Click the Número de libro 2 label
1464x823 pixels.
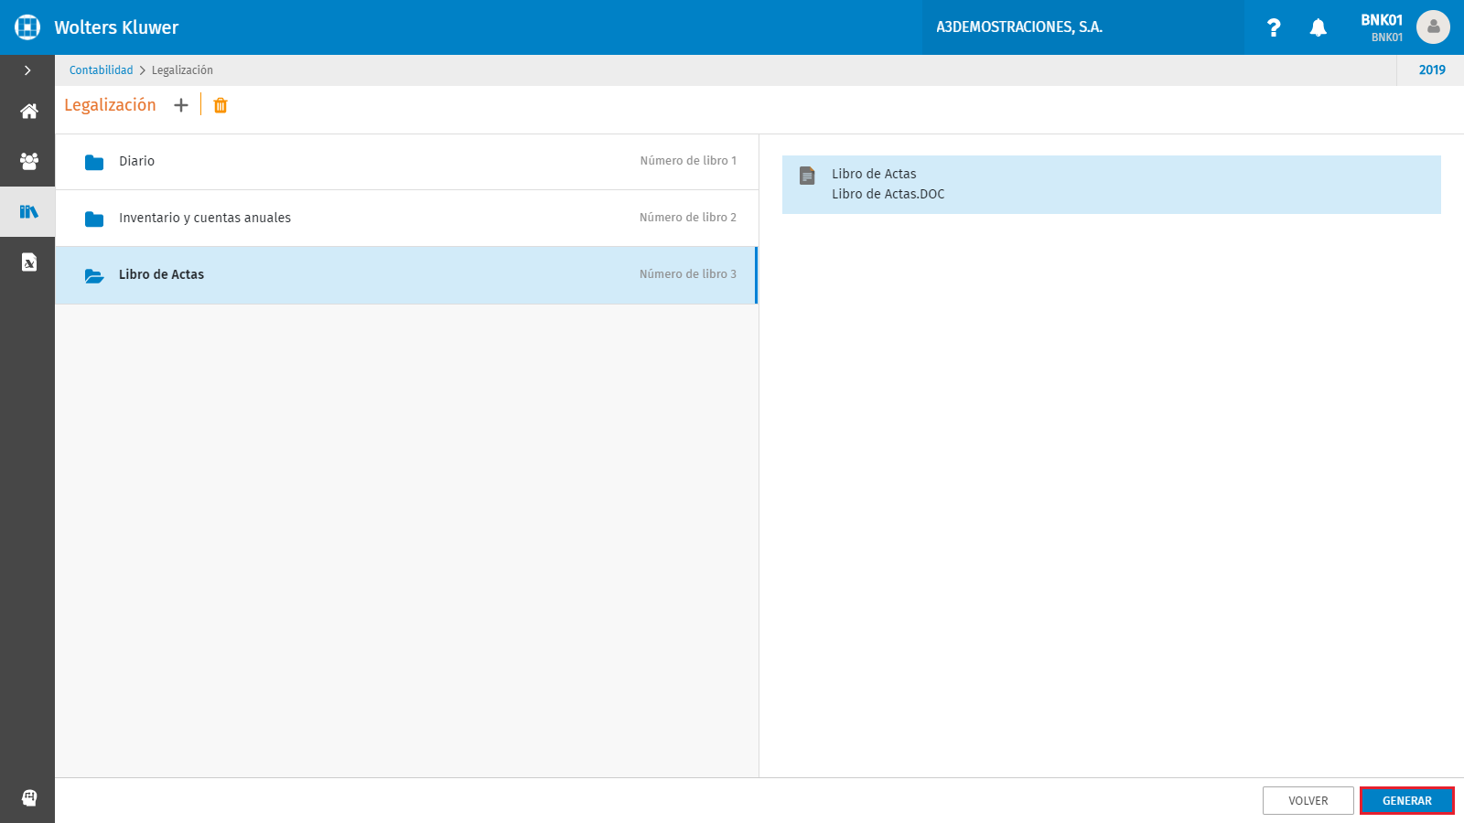[x=688, y=218]
